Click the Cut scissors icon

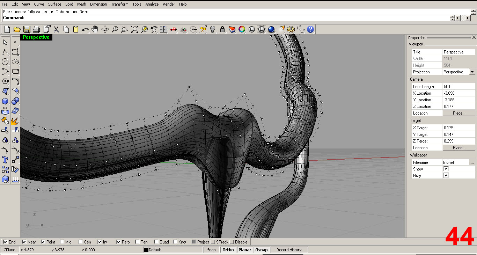tap(56, 29)
